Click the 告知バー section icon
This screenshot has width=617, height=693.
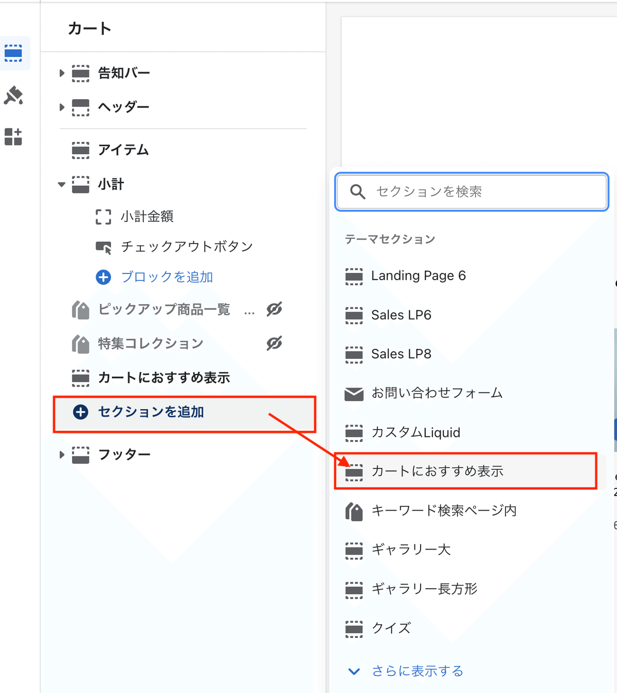(81, 73)
